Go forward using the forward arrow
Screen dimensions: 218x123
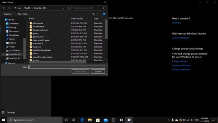point(9,8)
